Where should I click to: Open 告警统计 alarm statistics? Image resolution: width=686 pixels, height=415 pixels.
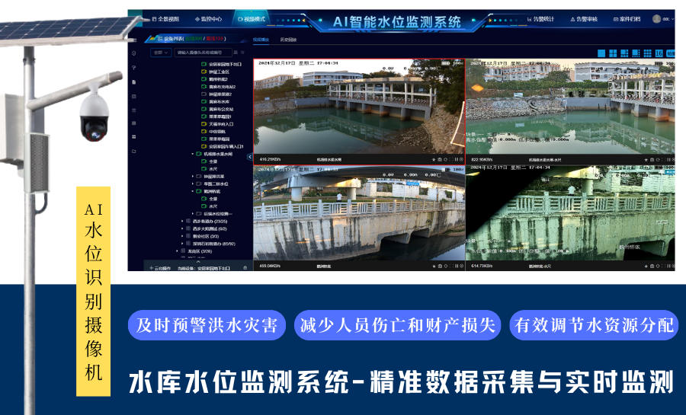540,19
